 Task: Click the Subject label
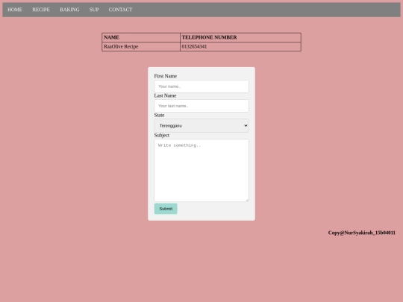point(162,135)
